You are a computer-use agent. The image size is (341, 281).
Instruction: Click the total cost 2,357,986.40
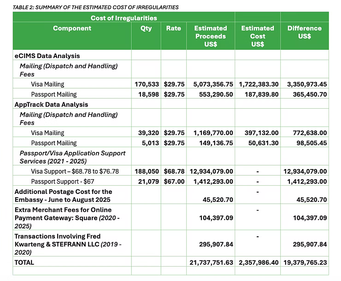(259, 263)
